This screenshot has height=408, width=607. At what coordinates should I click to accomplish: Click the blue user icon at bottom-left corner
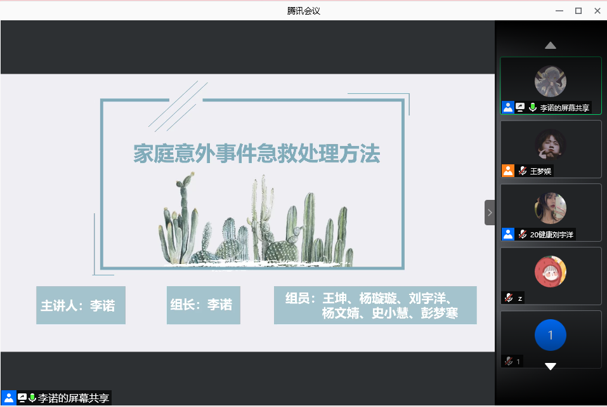(x=9, y=398)
